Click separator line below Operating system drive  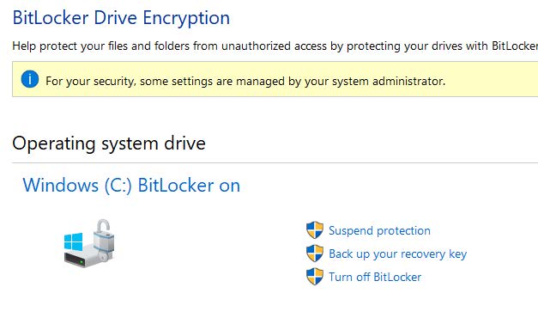tap(275, 162)
